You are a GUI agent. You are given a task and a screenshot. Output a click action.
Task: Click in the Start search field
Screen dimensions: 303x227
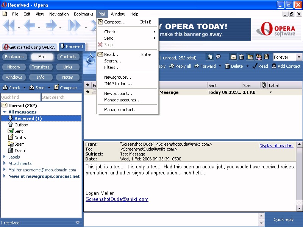tap(61, 97)
